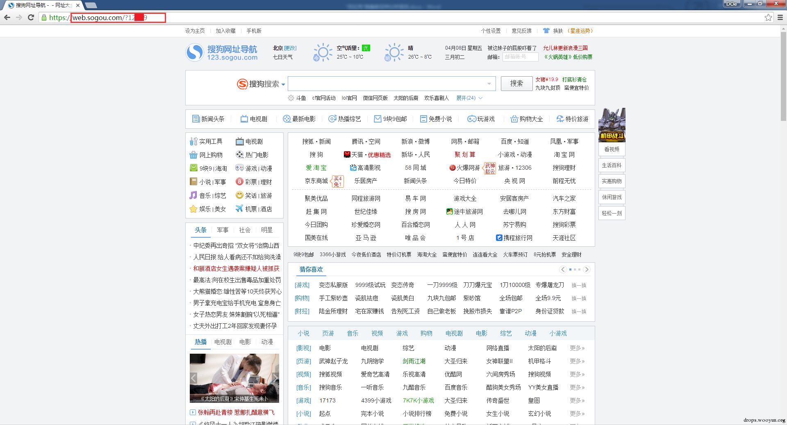Click the 换肤 shirt icon
Image resolution: width=787 pixels, height=425 pixels.
tap(546, 31)
